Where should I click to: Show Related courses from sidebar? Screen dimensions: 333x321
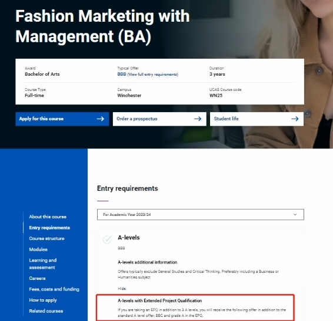tap(46, 311)
